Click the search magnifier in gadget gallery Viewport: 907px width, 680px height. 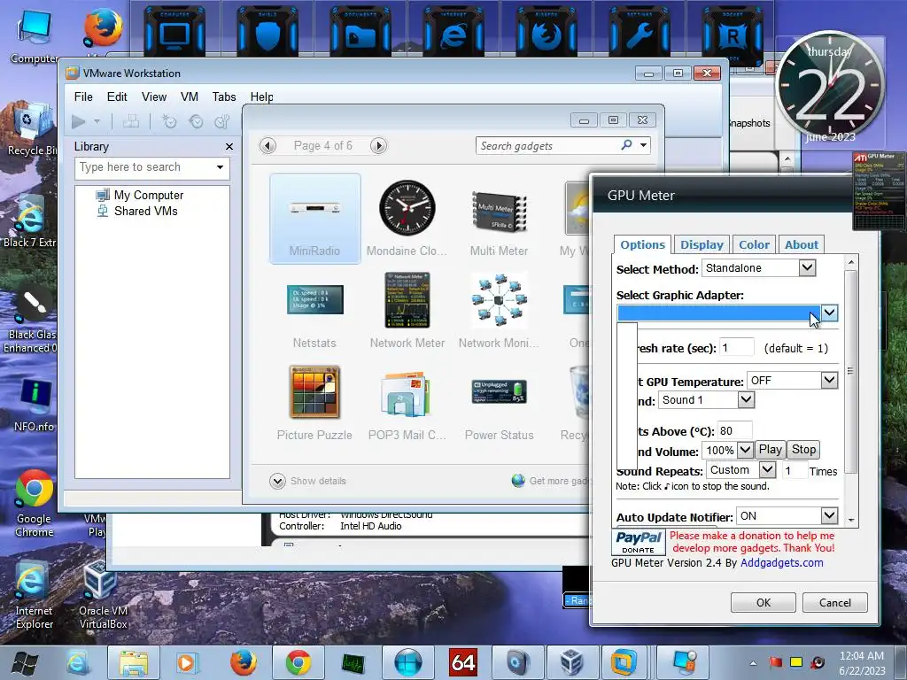(x=626, y=145)
